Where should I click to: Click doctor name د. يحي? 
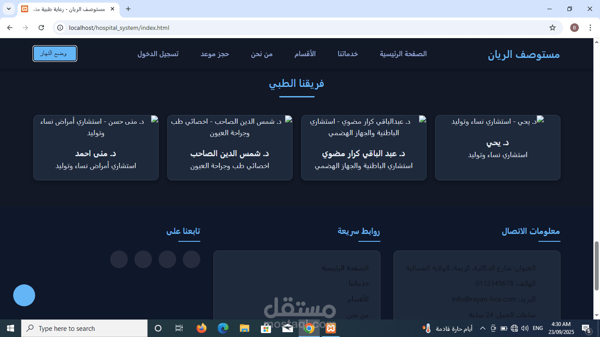coord(498,143)
